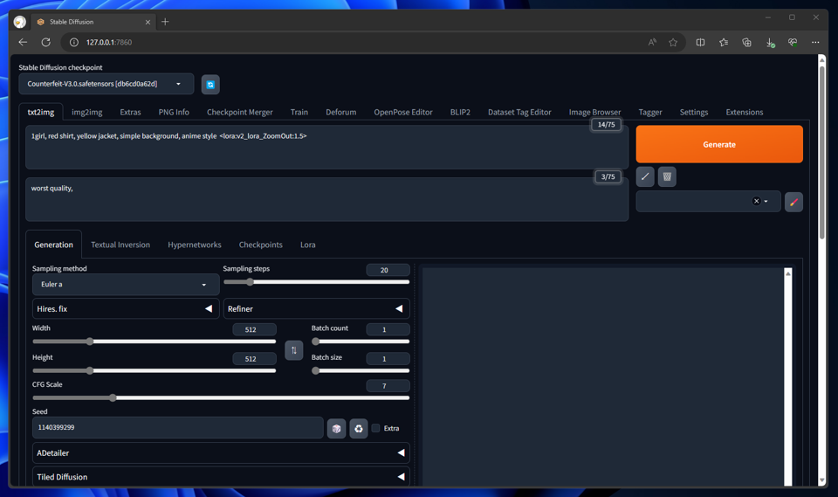The image size is (838, 497).
Task: Switch to the img2img tab
Action: (x=87, y=112)
